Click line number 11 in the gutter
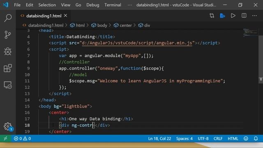Screen dimensions: 263x148 click(27, 81)
